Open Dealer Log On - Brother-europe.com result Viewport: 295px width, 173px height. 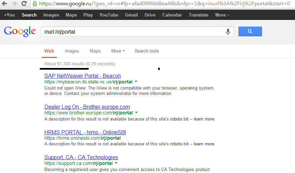[x=87, y=107]
